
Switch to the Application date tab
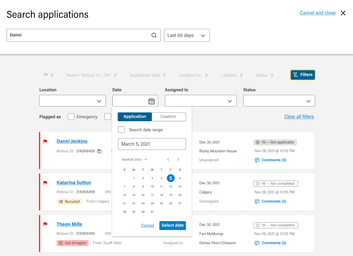[x=135, y=117]
